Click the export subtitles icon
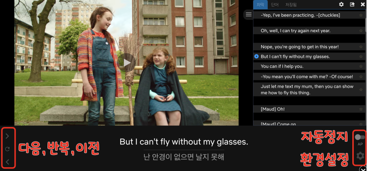367x171 pixels. click(352, 4)
